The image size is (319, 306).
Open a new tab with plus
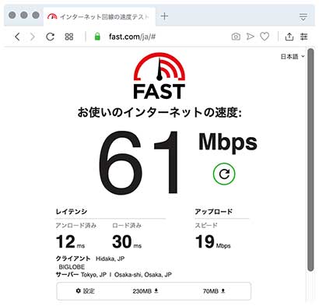pos(164,16)
